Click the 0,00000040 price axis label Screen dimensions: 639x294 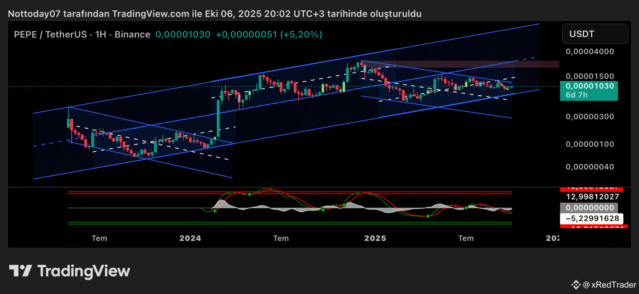pos(590,167)
